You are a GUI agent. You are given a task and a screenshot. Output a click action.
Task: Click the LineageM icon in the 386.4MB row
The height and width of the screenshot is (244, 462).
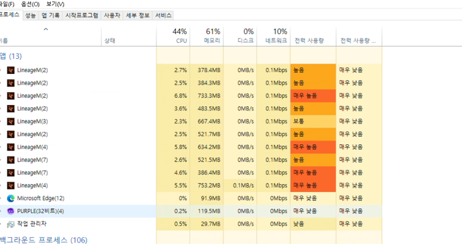point(11,172)
